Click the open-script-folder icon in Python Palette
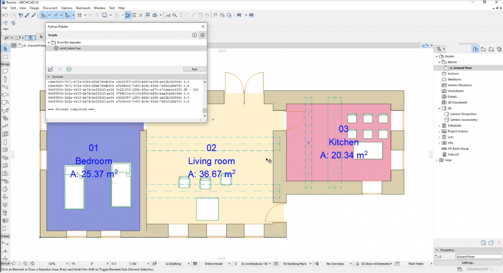 coord(51,69)
